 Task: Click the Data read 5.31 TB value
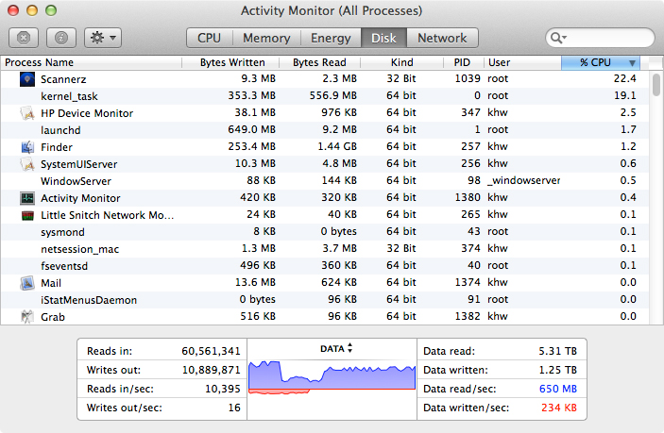[557, 351]
